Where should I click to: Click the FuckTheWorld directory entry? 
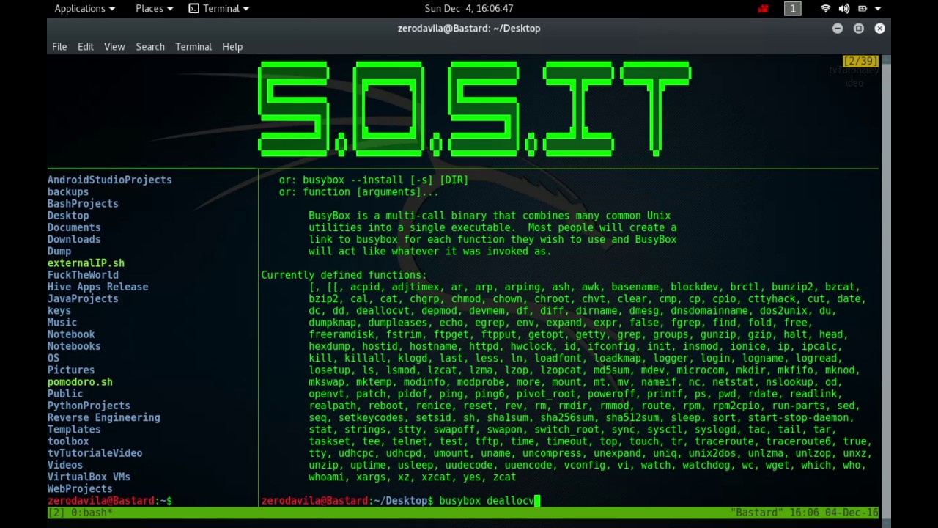tap(83, 275)
